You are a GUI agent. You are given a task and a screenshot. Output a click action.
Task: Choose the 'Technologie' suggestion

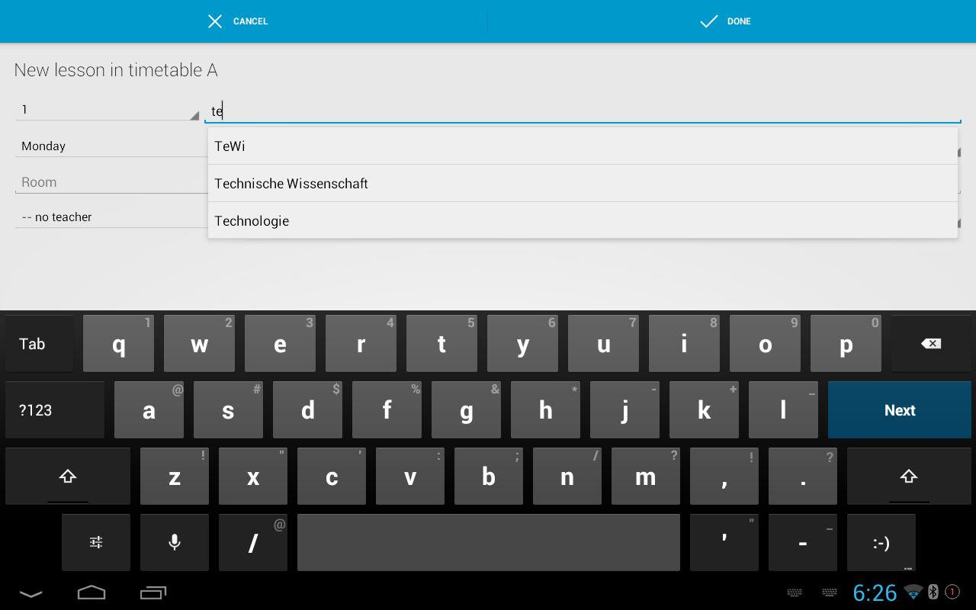click(x=583, y=220)
